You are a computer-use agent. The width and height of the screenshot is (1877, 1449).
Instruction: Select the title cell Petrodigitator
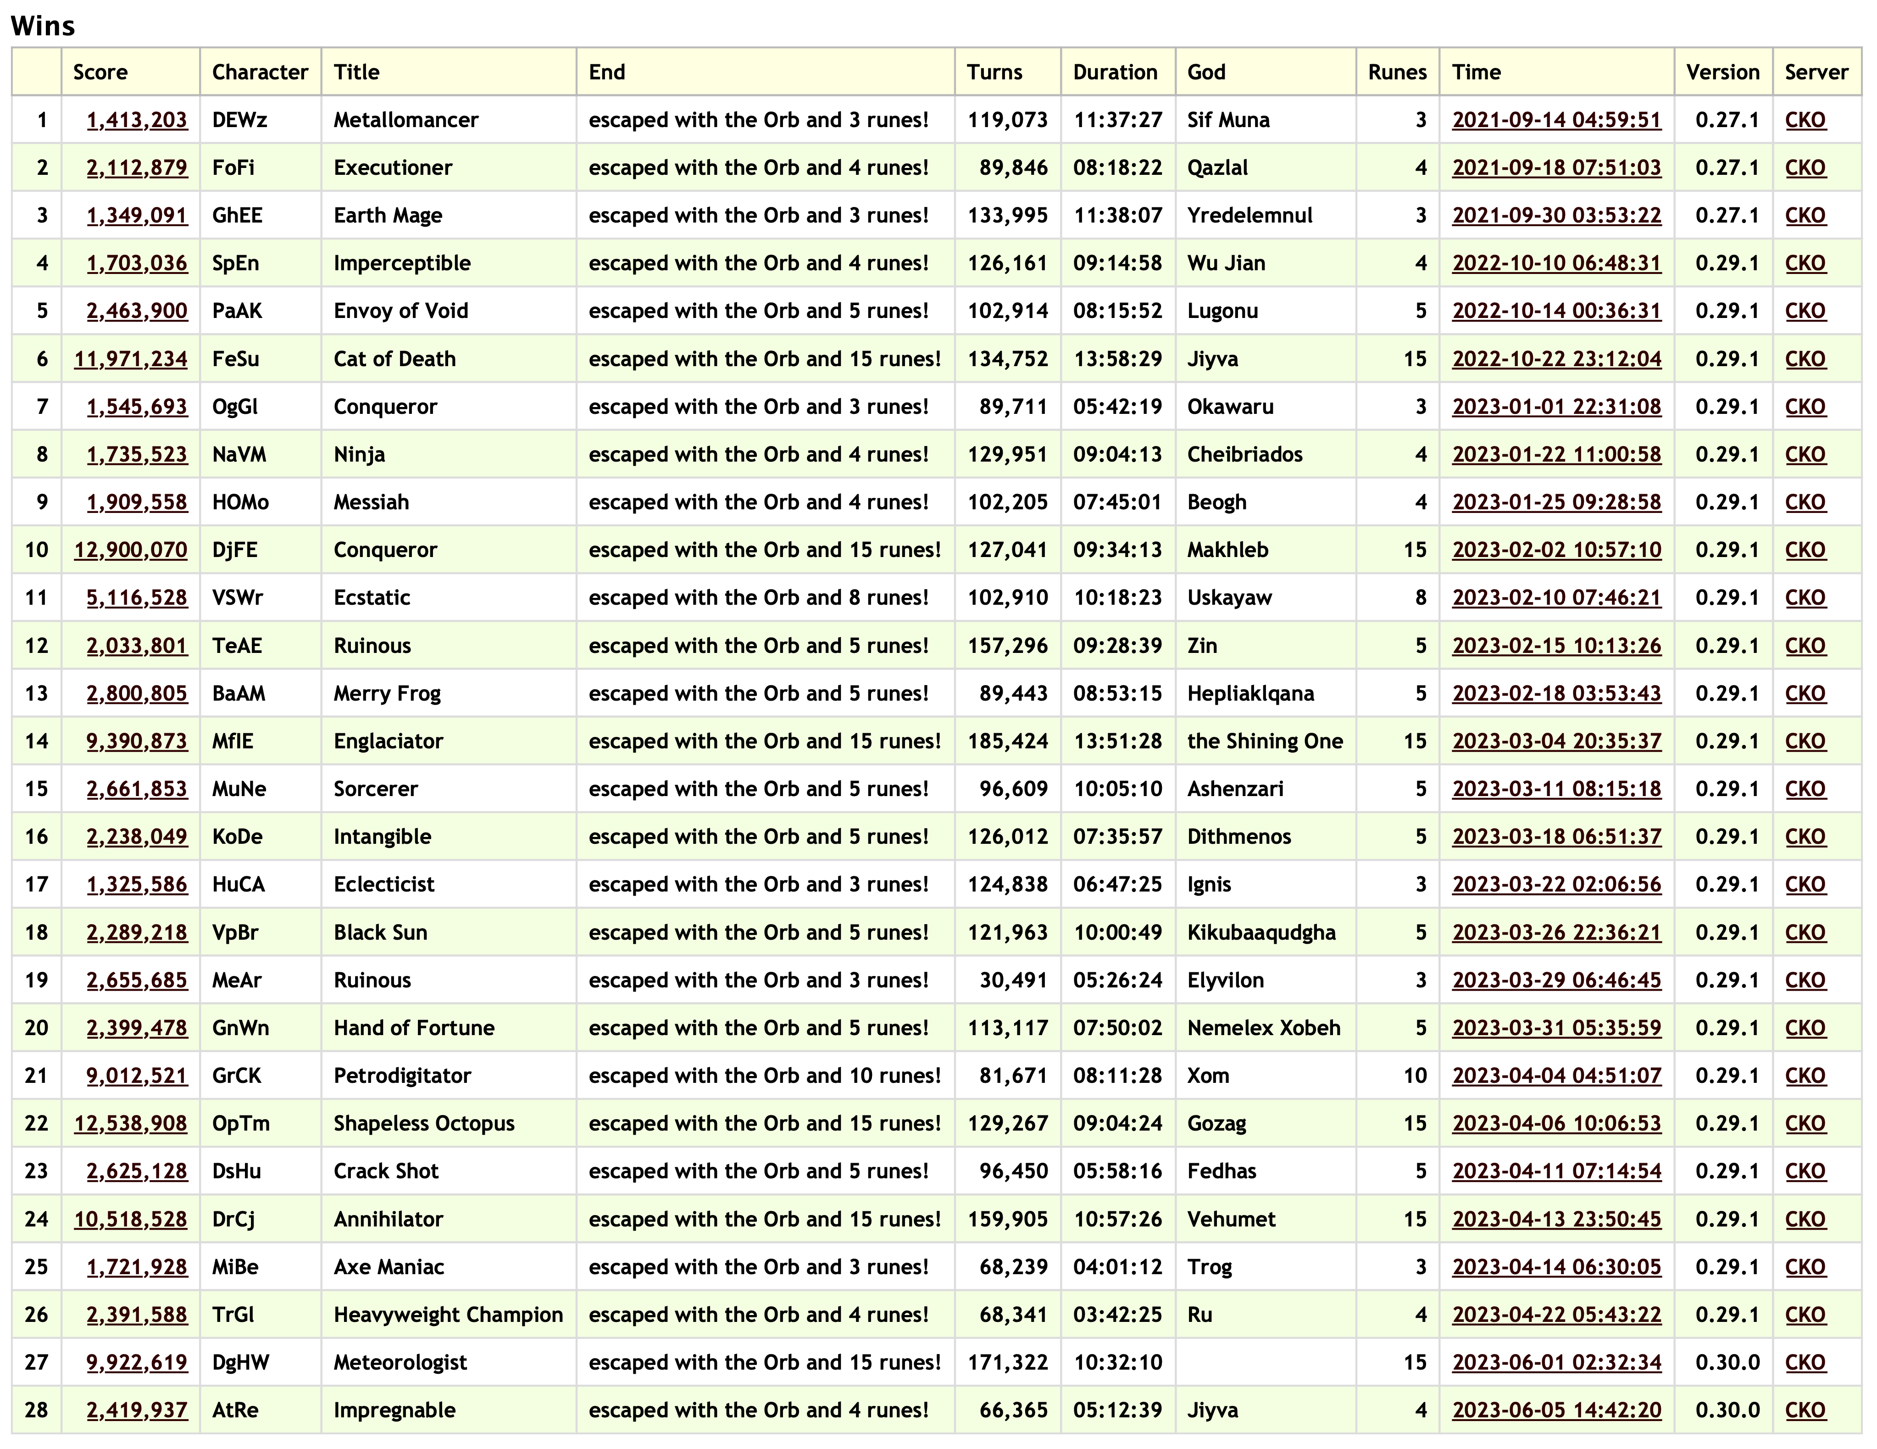pyautogui.click(x=449, y=1075)
